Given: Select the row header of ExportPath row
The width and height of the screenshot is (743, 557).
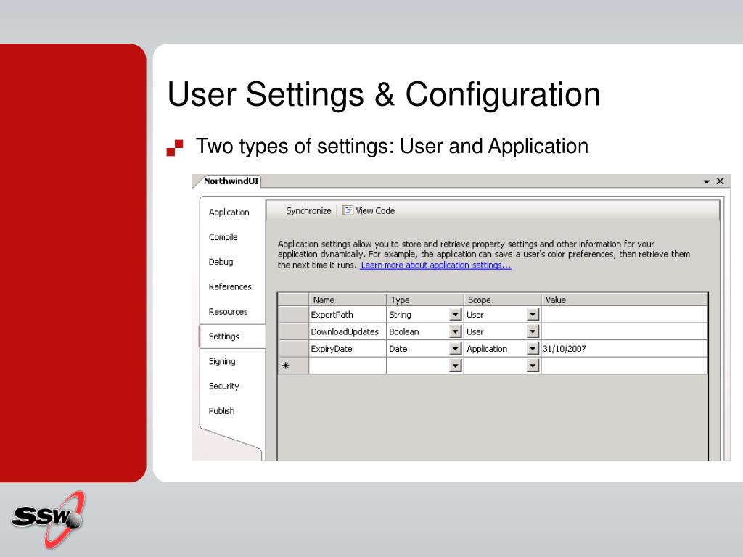Looking at the screenshot, I should click(293, 315).
